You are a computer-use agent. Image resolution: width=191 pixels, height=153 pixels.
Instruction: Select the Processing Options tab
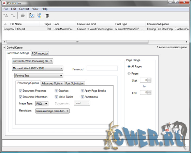pyautogui.click(x=28, y=83)
